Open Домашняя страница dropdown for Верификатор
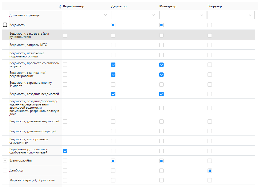 click(86, 15)
